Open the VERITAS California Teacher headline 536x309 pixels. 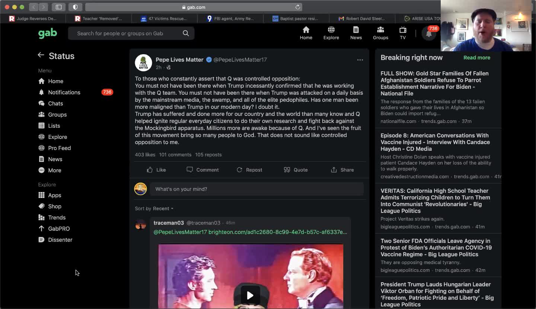(435, 201)
